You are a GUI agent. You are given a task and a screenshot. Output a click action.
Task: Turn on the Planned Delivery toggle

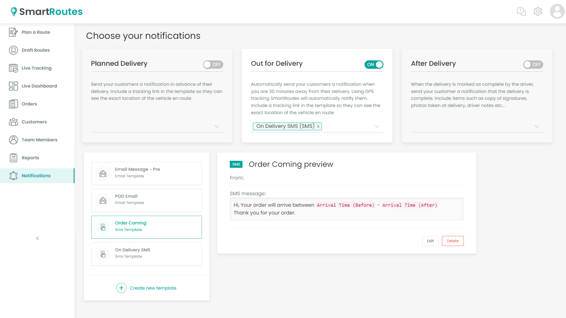(x=213, y=64)
